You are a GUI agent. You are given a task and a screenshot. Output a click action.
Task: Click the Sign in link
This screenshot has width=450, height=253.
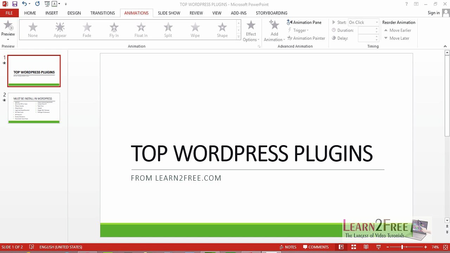click(433, 13)
